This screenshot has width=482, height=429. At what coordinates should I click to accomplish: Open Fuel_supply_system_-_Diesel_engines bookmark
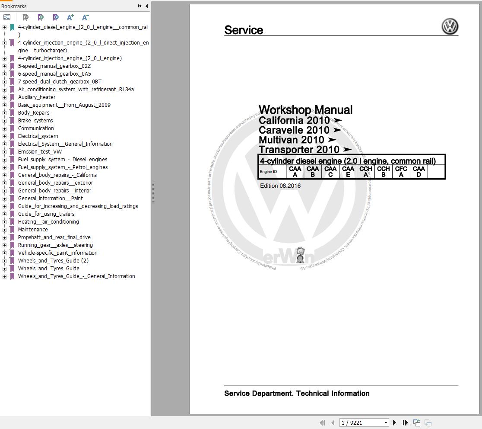click(x=62, y=160)
